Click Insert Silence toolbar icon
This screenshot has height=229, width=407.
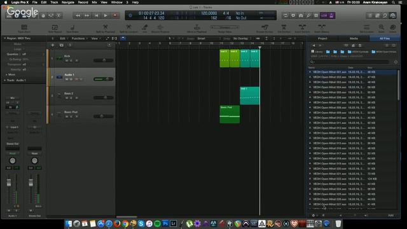(322, 28)
